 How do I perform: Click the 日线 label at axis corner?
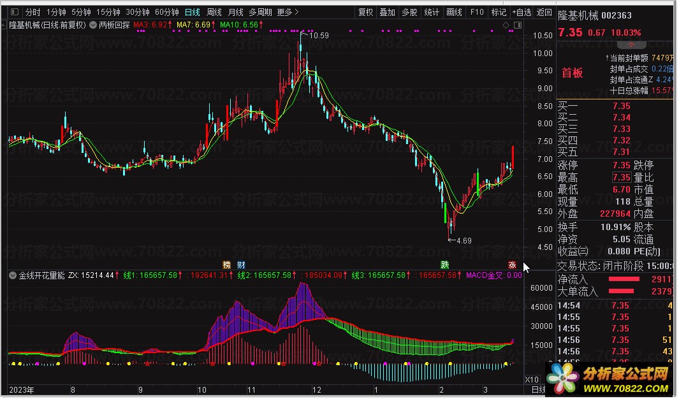click(538, 390)
